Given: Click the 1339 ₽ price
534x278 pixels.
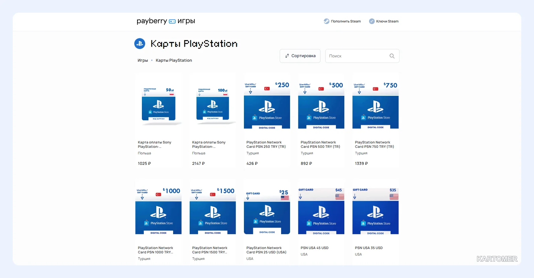Looking at the screenshot, I should pos(361,164).
